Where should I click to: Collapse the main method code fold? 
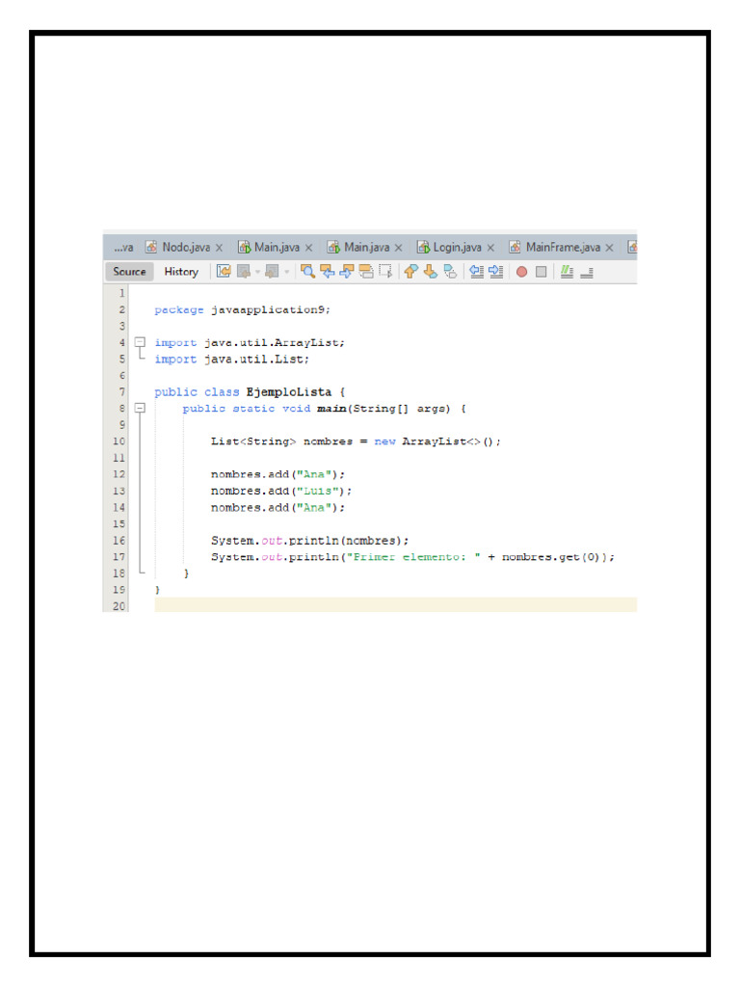pos(140,408)
